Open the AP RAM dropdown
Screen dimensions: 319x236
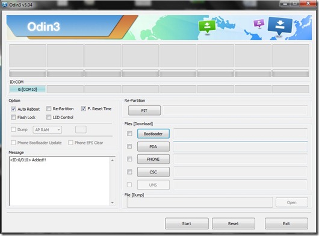click(x=47, y=130)
